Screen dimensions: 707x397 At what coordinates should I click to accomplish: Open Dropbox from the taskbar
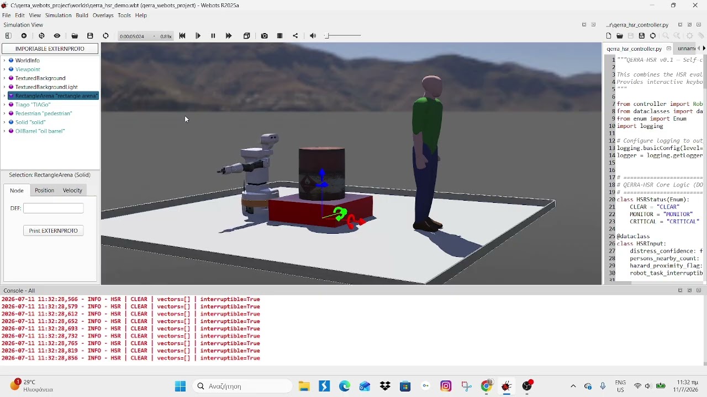click(x=385, y=386)
